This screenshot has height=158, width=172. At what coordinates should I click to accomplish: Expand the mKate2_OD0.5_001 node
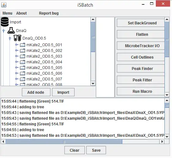tap(17, 45)
